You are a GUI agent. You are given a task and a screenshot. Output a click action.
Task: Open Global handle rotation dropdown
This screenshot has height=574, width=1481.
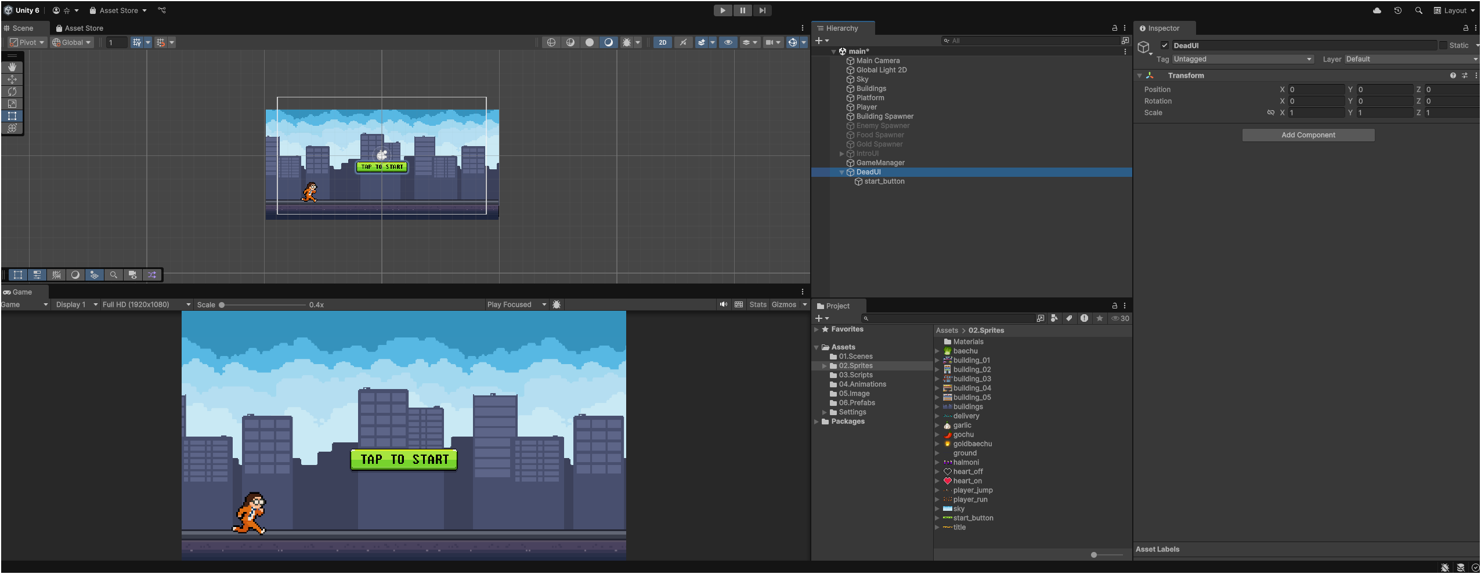(x=71, y=42)
